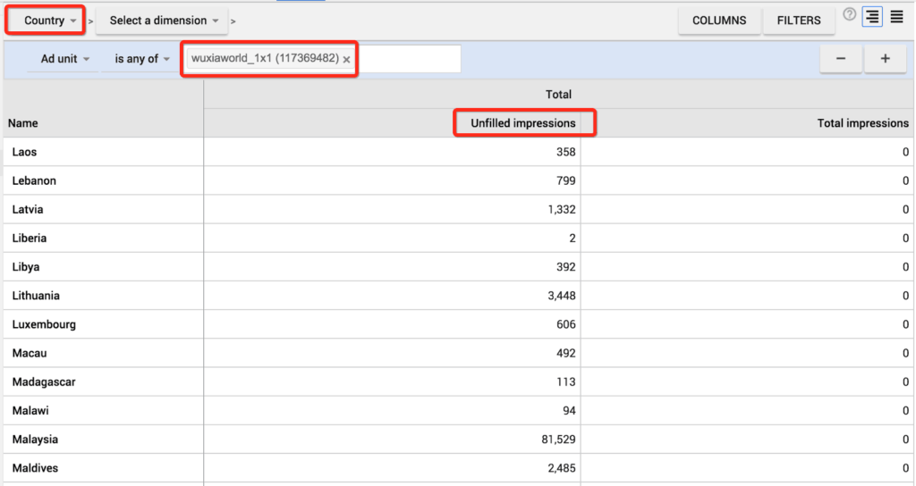Select the Luxembourg row

(x=458, y=323)
